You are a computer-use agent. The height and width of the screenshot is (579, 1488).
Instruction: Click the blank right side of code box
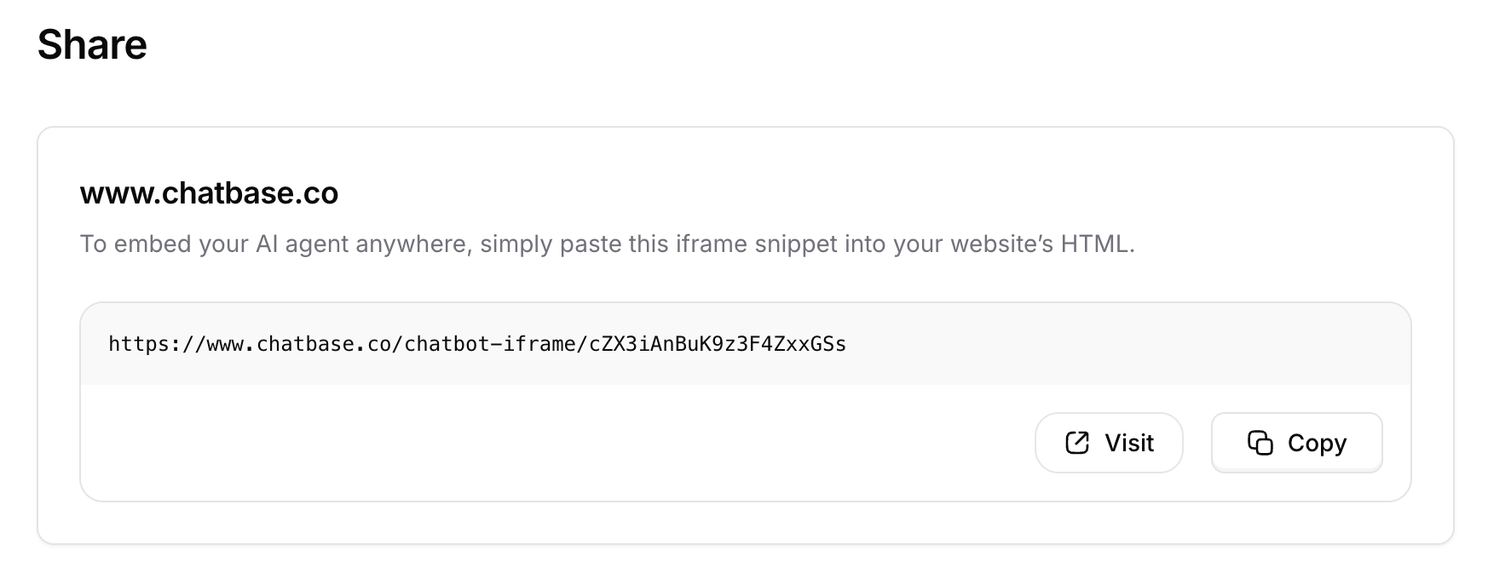(1125, 344)
